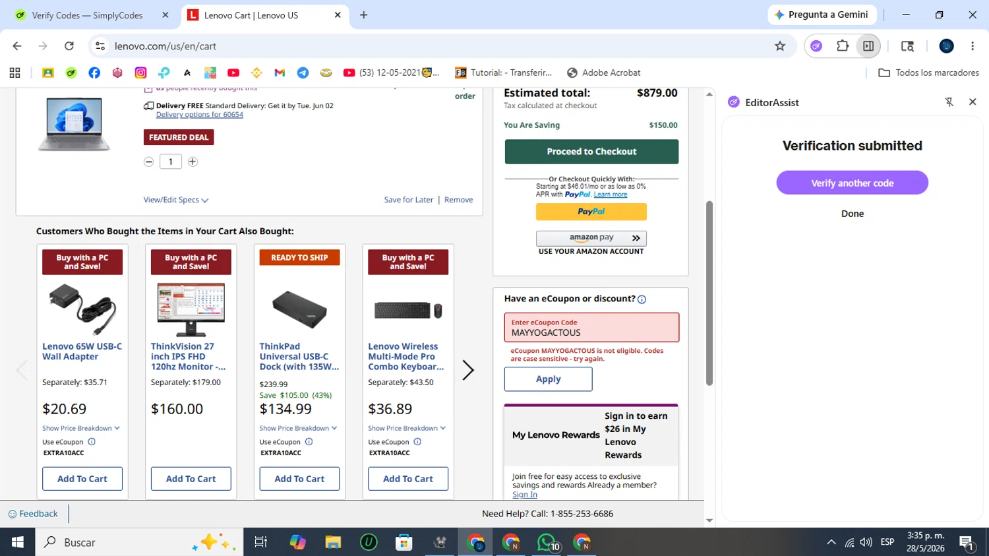Open Todos los marcadores folder

pos(929,73)
